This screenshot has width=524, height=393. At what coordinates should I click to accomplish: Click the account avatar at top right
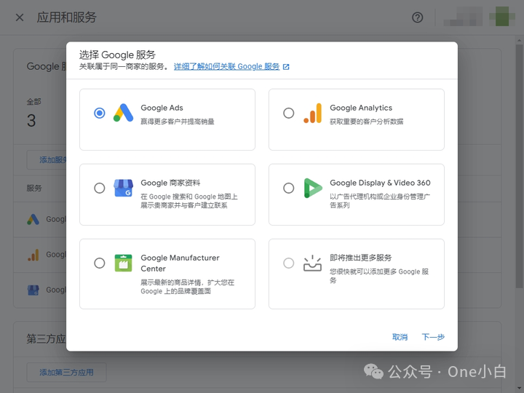click(502, 17)
